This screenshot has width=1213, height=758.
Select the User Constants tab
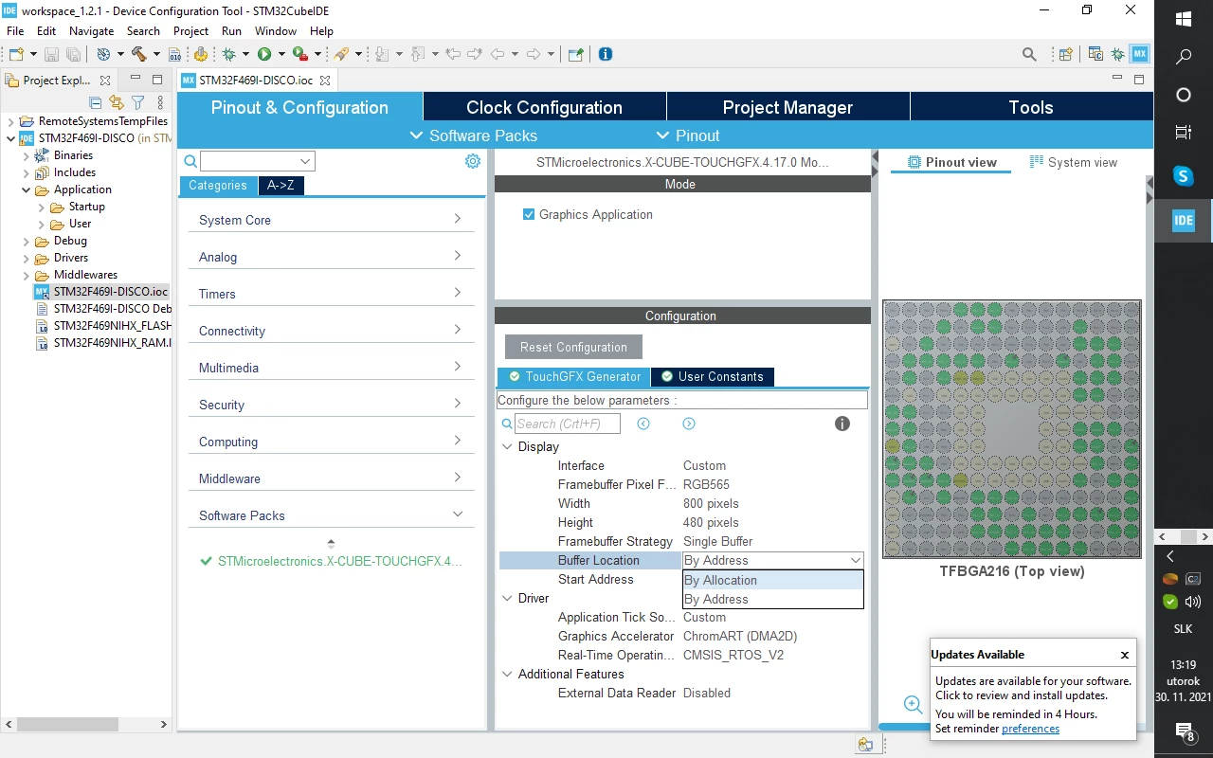pos(713,377)
